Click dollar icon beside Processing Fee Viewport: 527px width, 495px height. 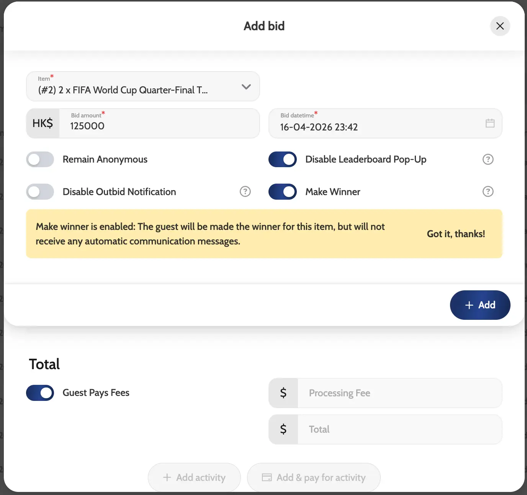coord(283,393)
